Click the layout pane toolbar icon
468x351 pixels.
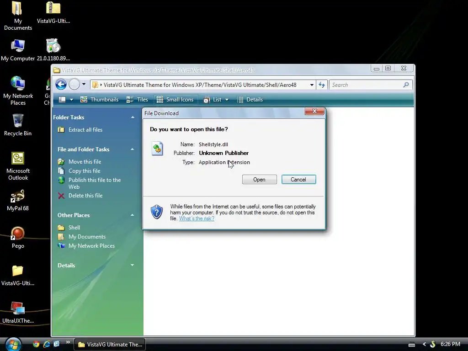pos(62,100)
